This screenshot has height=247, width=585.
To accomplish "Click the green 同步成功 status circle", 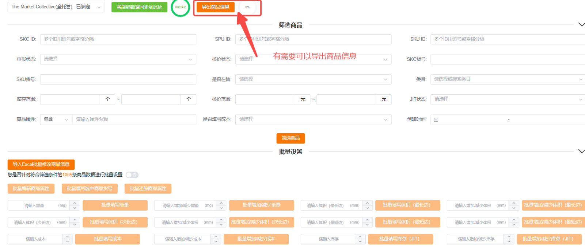I will [x=181, y=7].
